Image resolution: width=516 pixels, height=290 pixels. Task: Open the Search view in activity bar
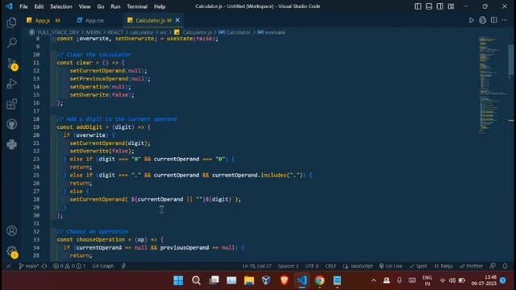[12, 43]
